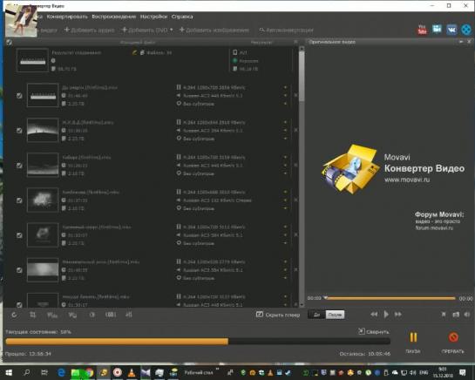Uncheck the third file's checkbox
The image size is (475, 380).
coord(19,166)
